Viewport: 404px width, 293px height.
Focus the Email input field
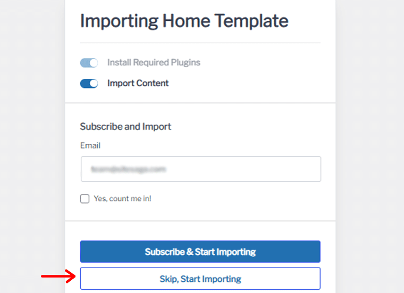pyautogui.click(x=201, y=169)
